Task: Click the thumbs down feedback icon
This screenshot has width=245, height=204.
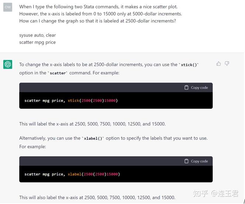Action: tap(227, 63)
